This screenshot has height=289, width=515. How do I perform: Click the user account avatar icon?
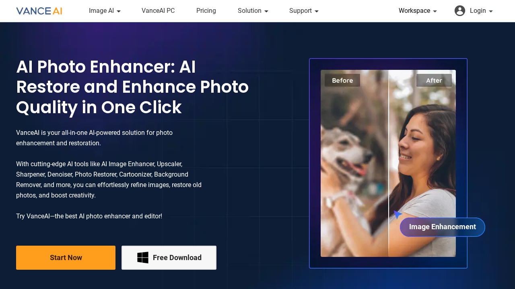(x=460, y=11)
